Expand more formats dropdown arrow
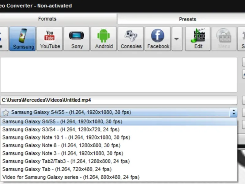This screenshot has width=245, height=184. (x=177, y=39)
